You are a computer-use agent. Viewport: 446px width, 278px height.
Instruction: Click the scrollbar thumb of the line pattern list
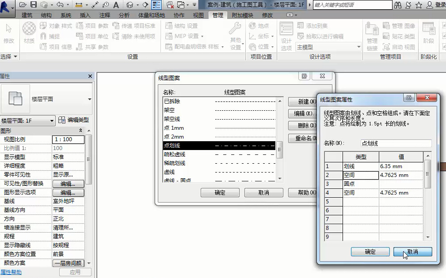click(279, 152)
